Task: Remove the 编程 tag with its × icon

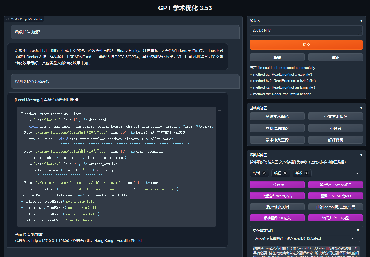Action: click(285, 173)
